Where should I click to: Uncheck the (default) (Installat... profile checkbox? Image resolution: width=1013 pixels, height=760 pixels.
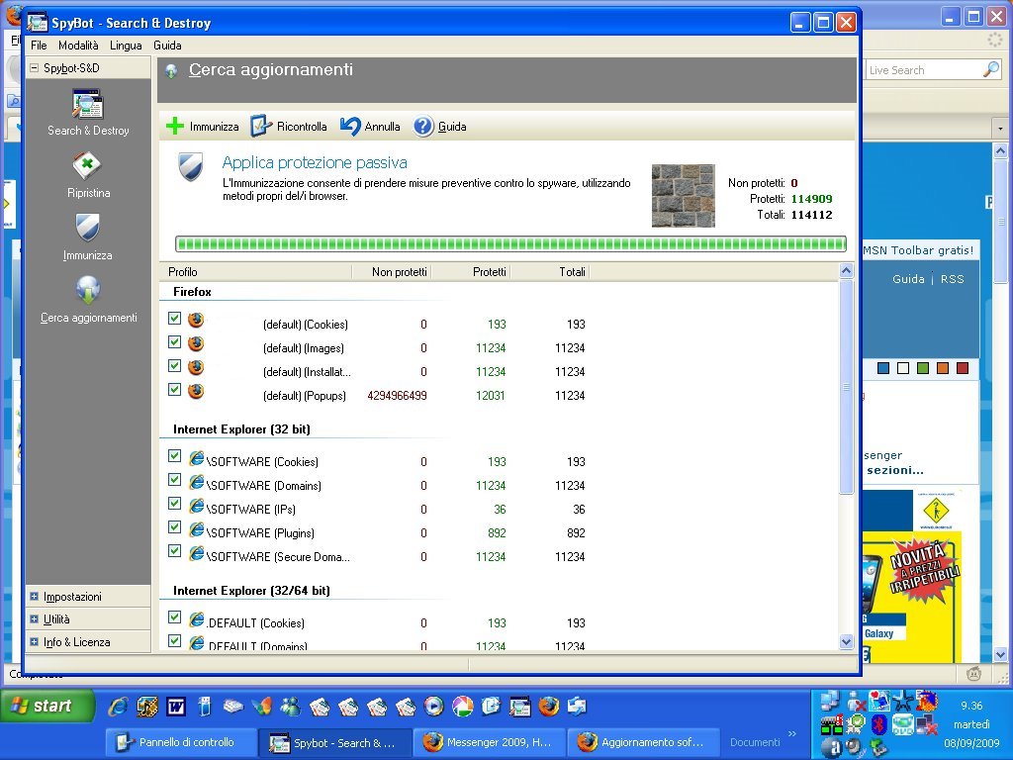click(174, 366)
